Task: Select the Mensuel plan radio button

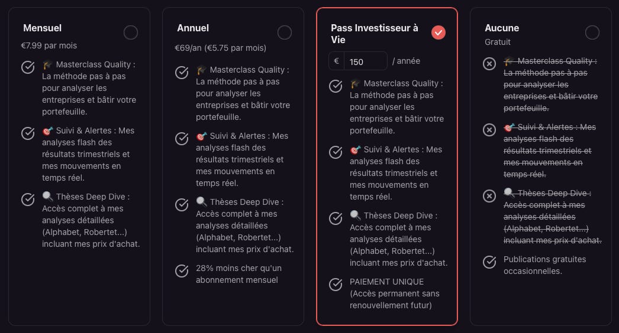Action: [131, 32]
